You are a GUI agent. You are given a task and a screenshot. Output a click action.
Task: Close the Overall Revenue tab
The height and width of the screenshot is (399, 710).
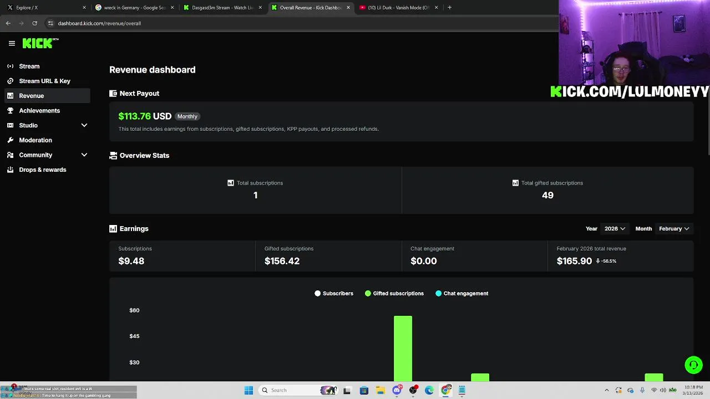[x=348, y=8]
